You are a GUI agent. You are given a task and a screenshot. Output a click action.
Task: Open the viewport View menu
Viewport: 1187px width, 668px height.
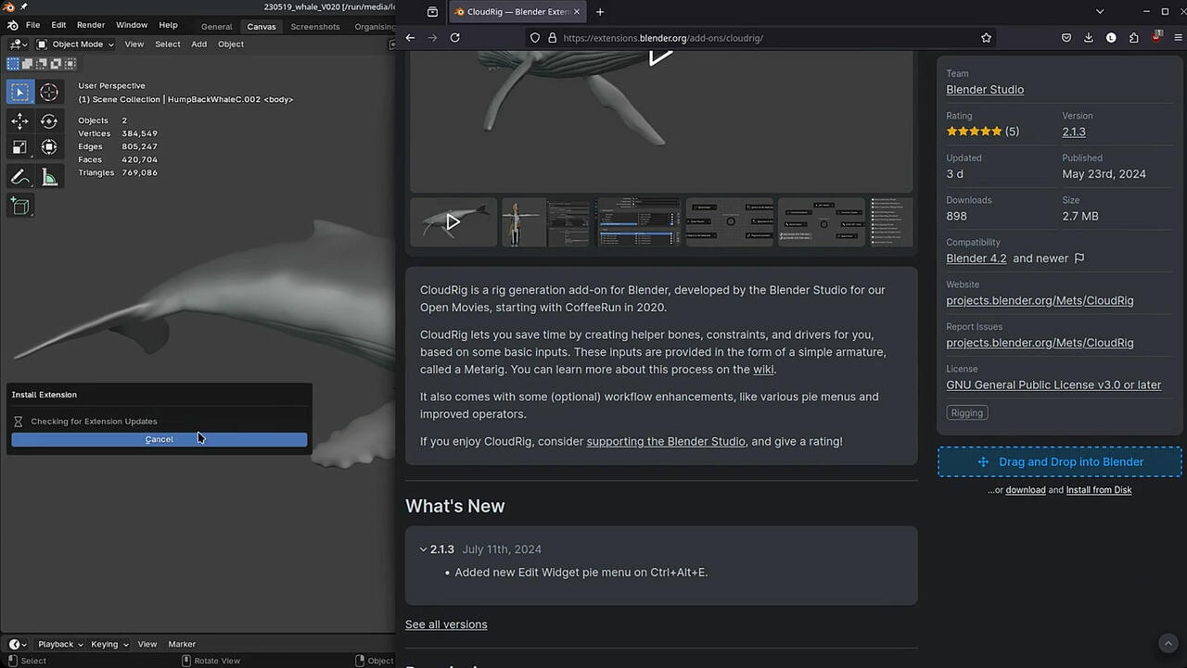134,44
